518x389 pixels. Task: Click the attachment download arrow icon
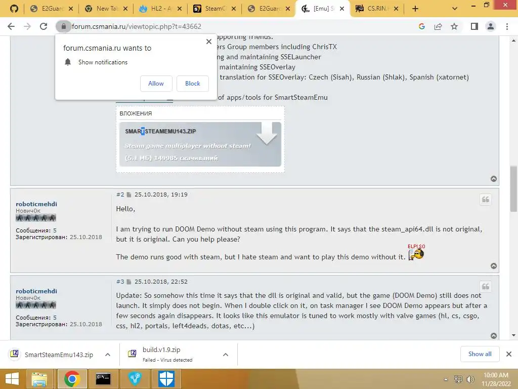point(267,133)
